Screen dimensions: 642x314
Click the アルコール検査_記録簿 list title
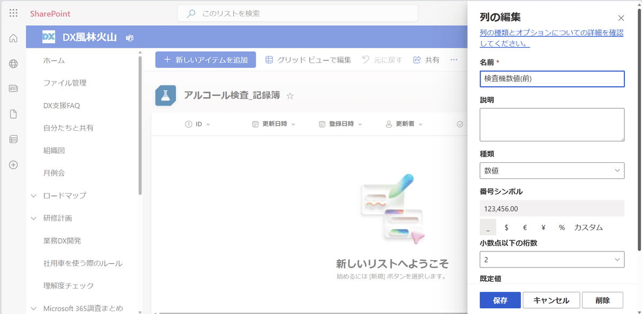(233, 96)
